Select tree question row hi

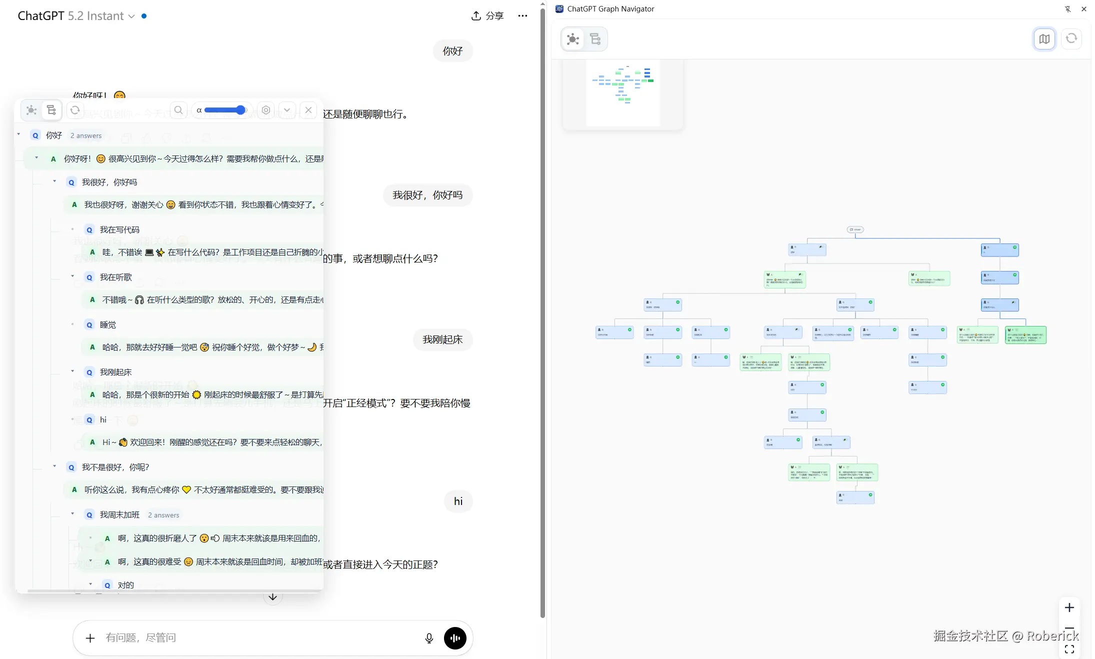click(x=103, y=420)
